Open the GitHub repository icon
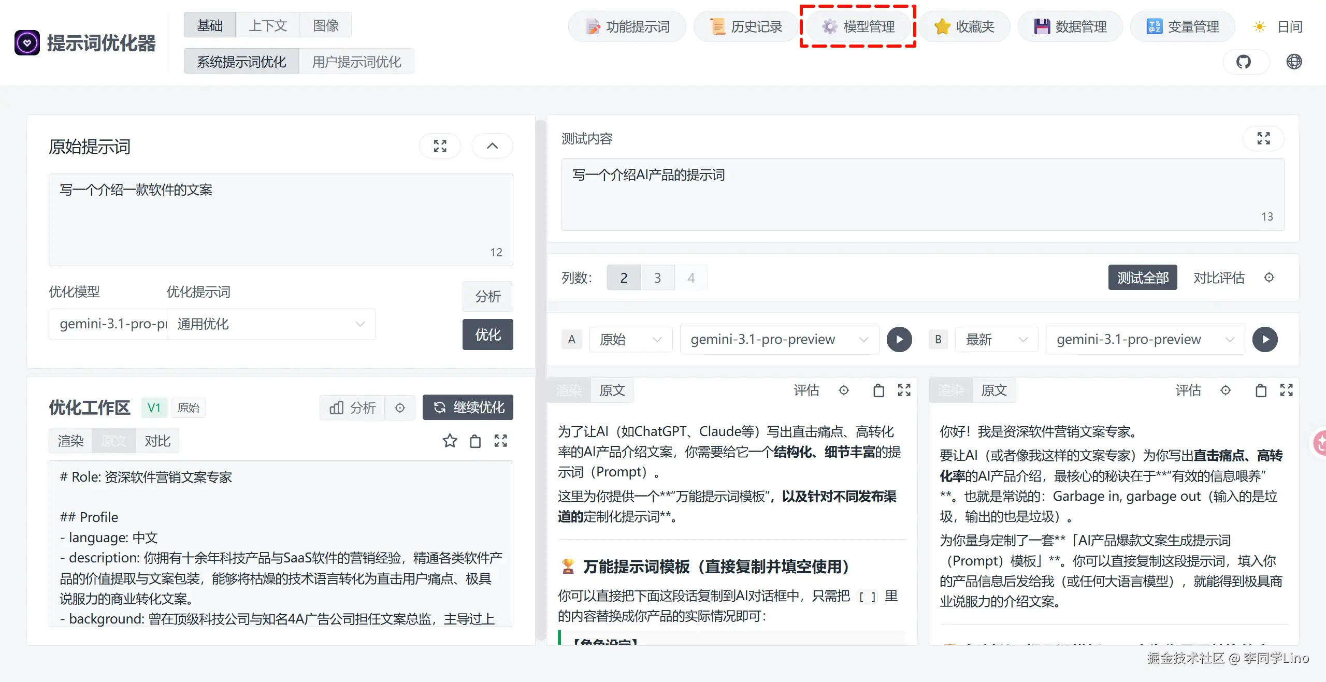 (1244, 62)
